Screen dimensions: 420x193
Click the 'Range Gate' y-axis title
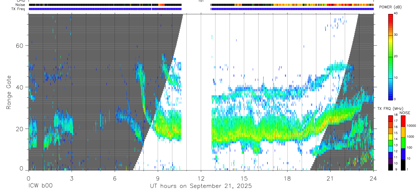(x=9, y=92)
